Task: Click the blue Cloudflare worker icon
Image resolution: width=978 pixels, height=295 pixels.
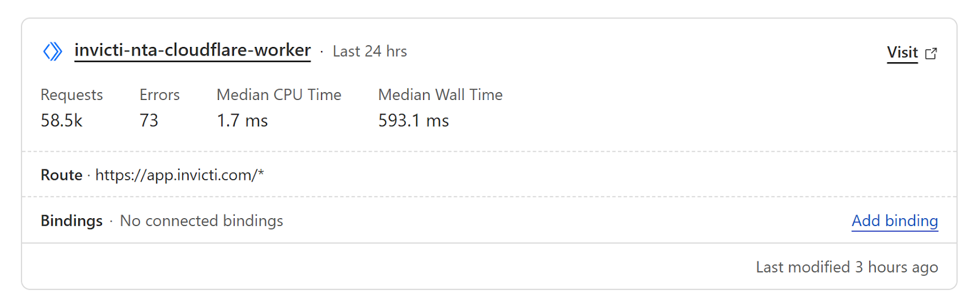Action: [x=53, y=51]
